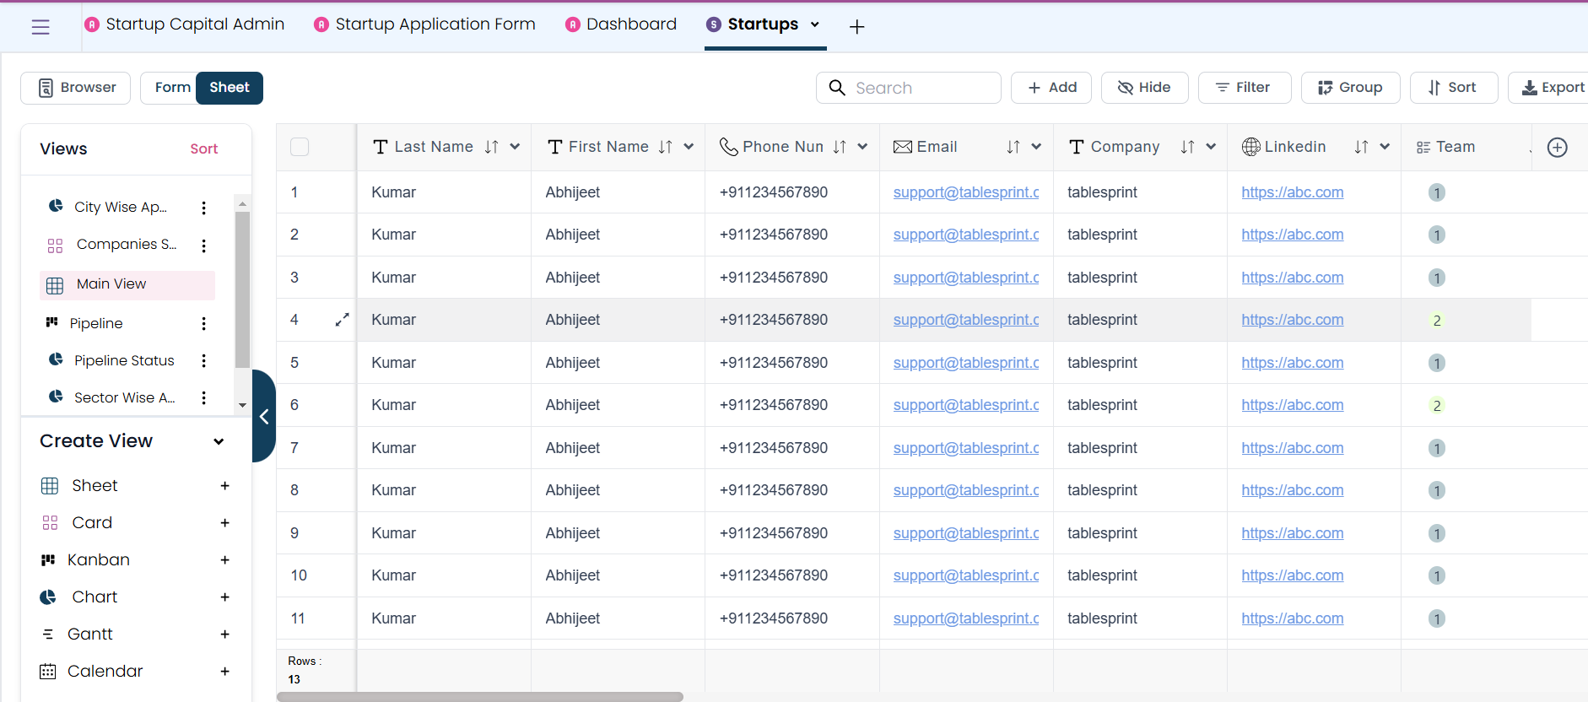Click the horizontal table scrollbar

(x=480, y=697)
